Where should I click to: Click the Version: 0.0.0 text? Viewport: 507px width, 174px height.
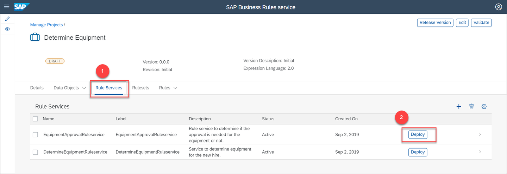[156, 62]
